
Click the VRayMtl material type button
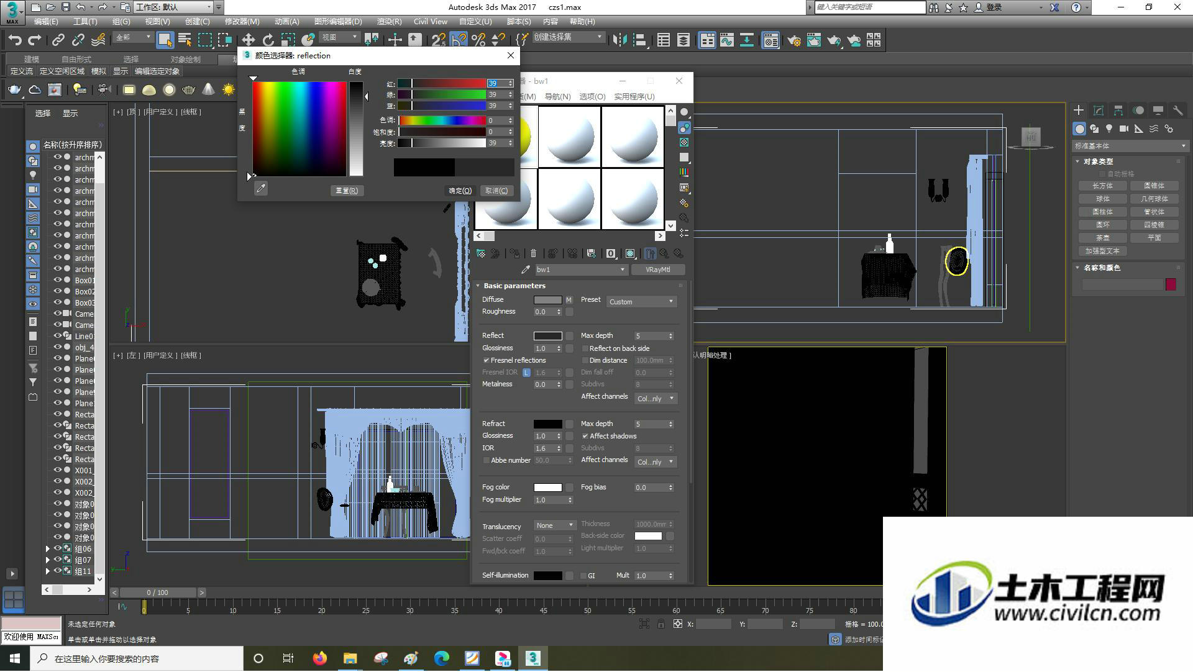658,270
